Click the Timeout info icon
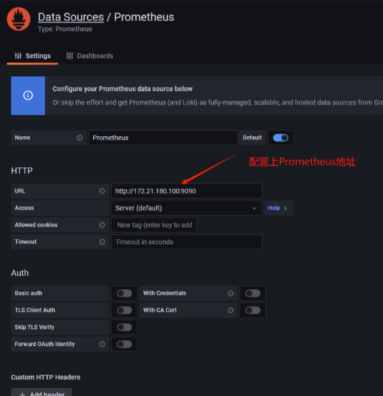The width and height of the screenshot is (383, 396). pyautogui.click(x=102, y=242)
